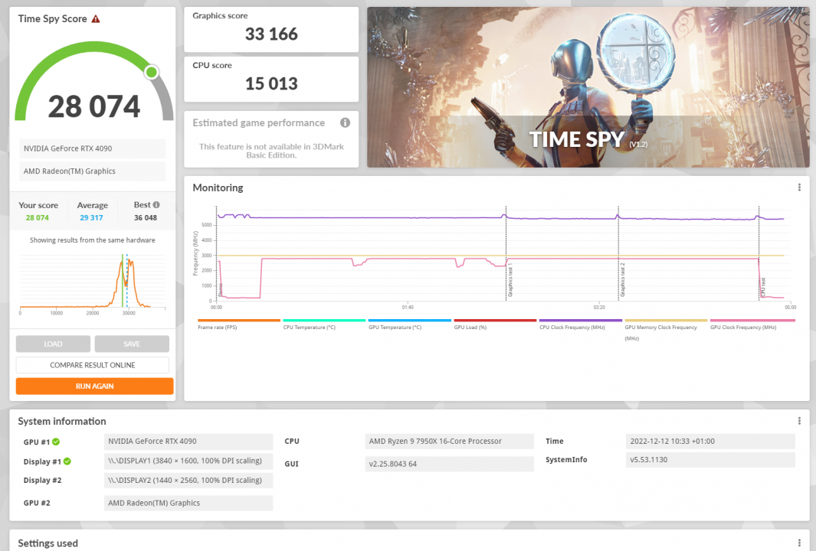This screenshot has width=816, height=551.
Task: Click the LOAD button
Action: [x=52, y=344]
